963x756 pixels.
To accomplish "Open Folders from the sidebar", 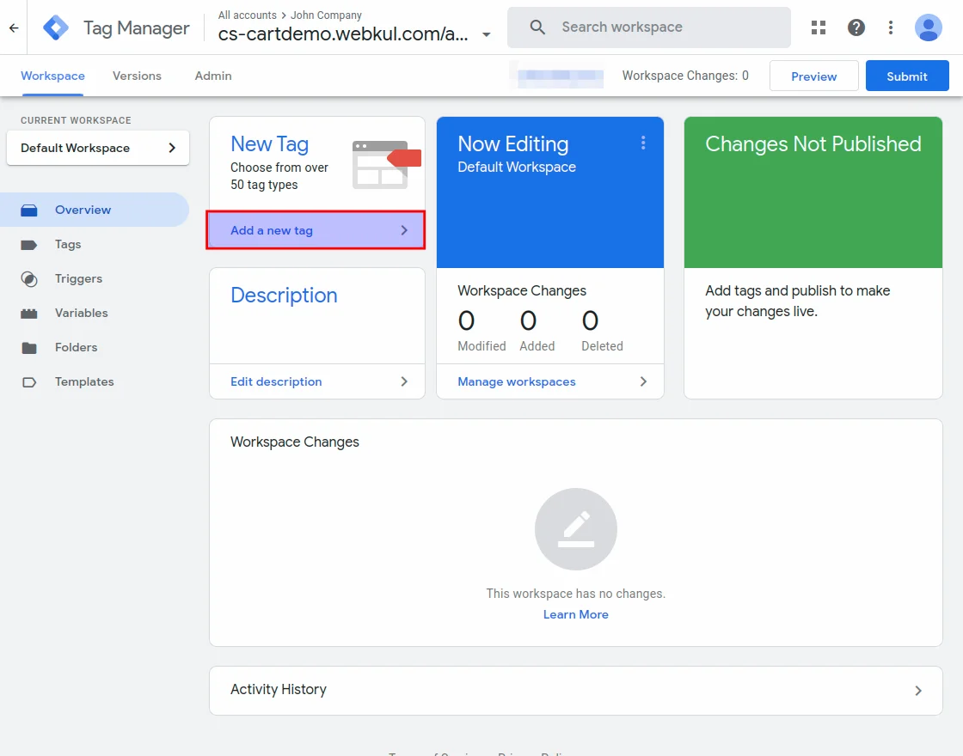I will (x=76, y=348).
